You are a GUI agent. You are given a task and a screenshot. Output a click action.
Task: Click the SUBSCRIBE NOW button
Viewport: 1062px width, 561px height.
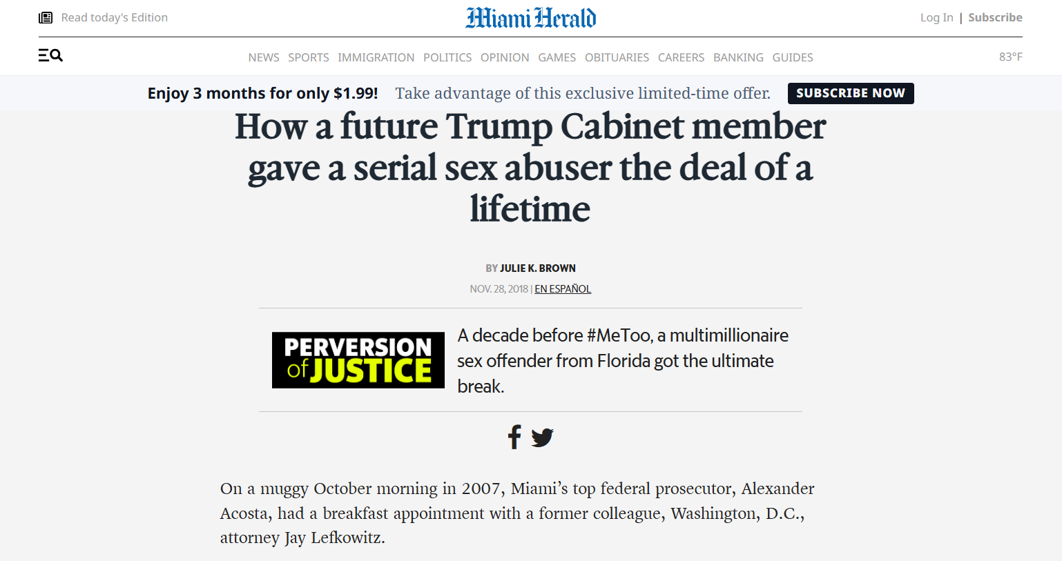[851, 93]
